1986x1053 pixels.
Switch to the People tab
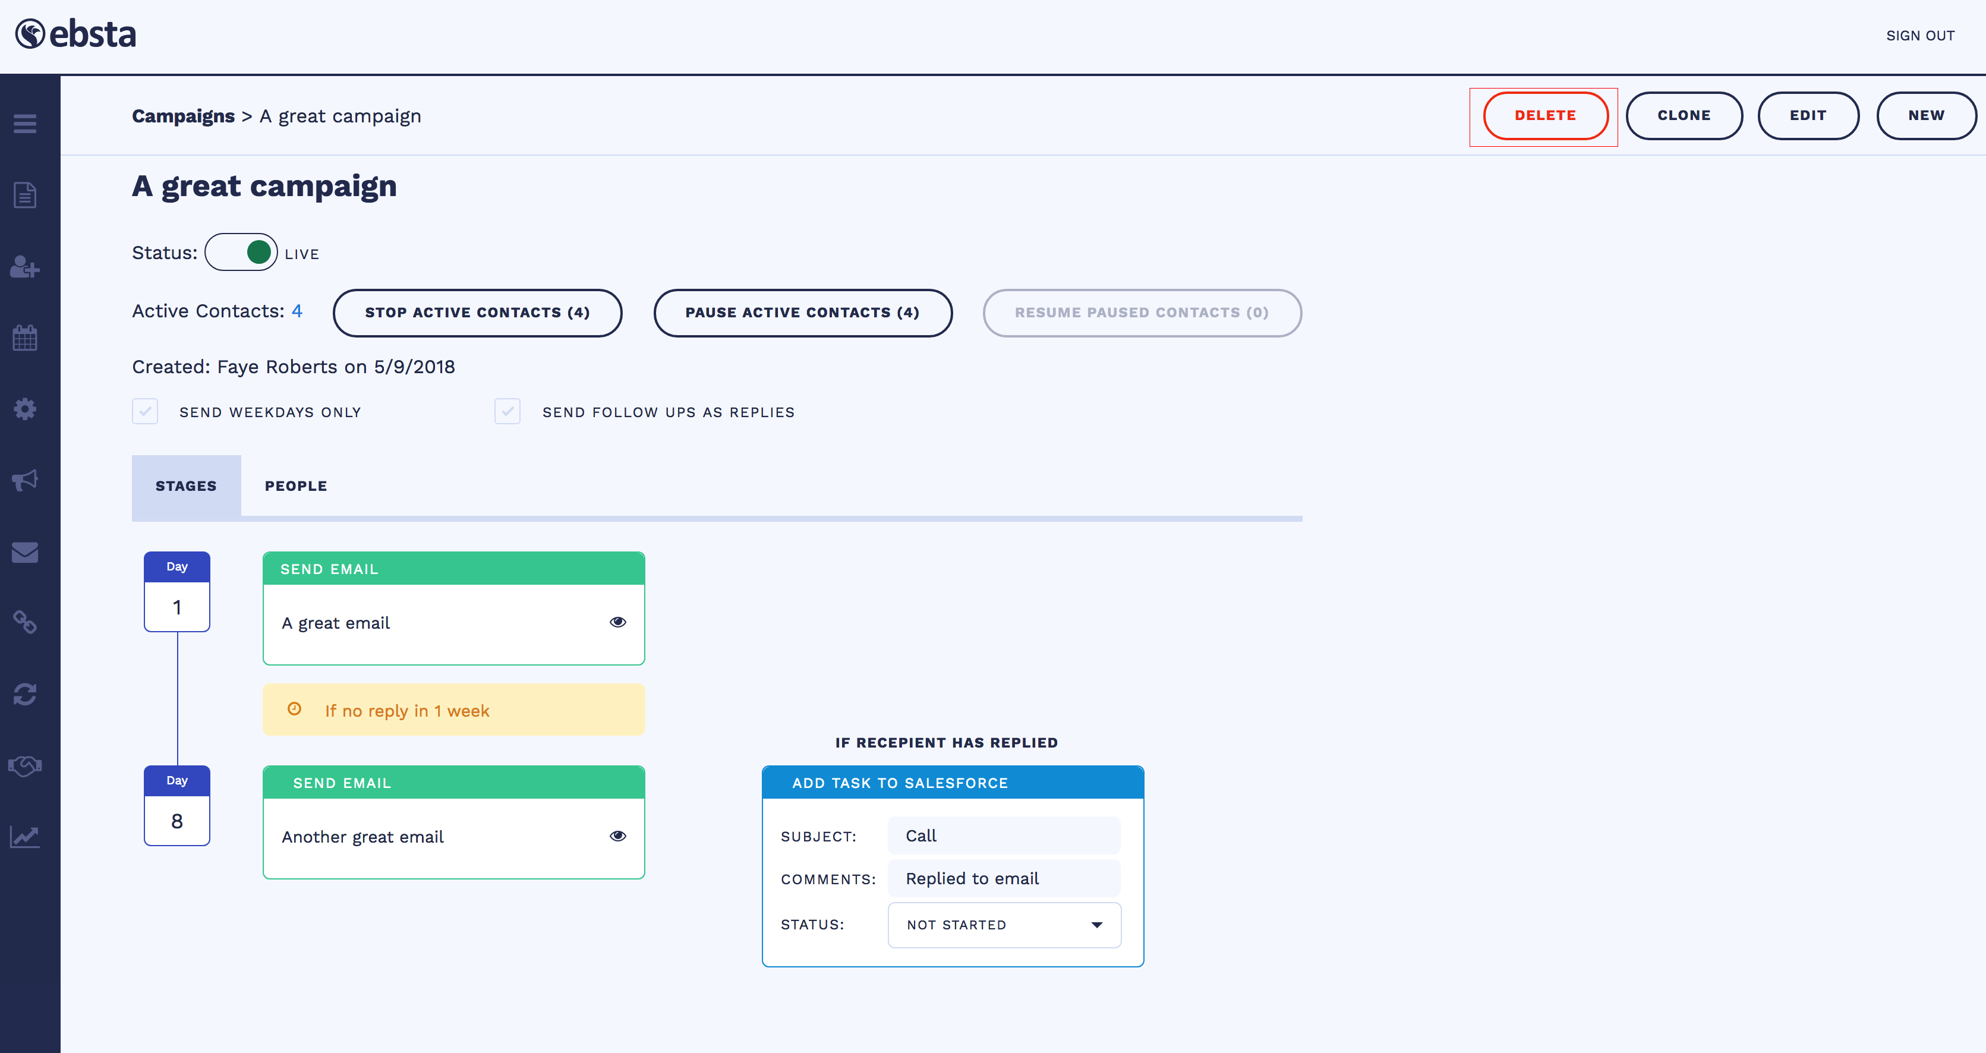click(x=295, y=485)
